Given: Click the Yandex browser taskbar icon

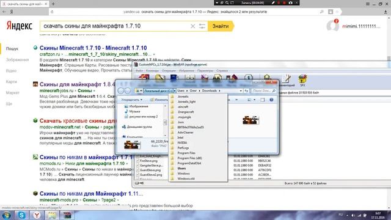Looking at the screenshot, I should point(37,215).
